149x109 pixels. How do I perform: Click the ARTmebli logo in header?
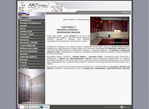click(39, 6)
